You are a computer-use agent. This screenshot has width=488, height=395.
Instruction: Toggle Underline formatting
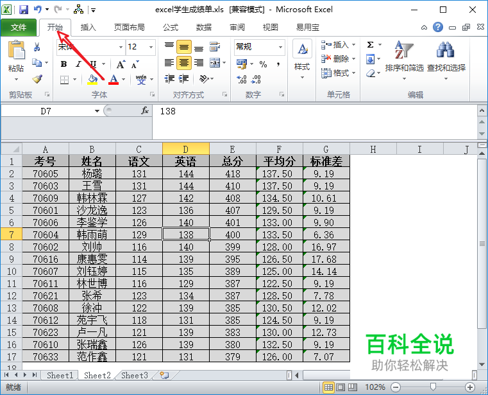[93, 64]
